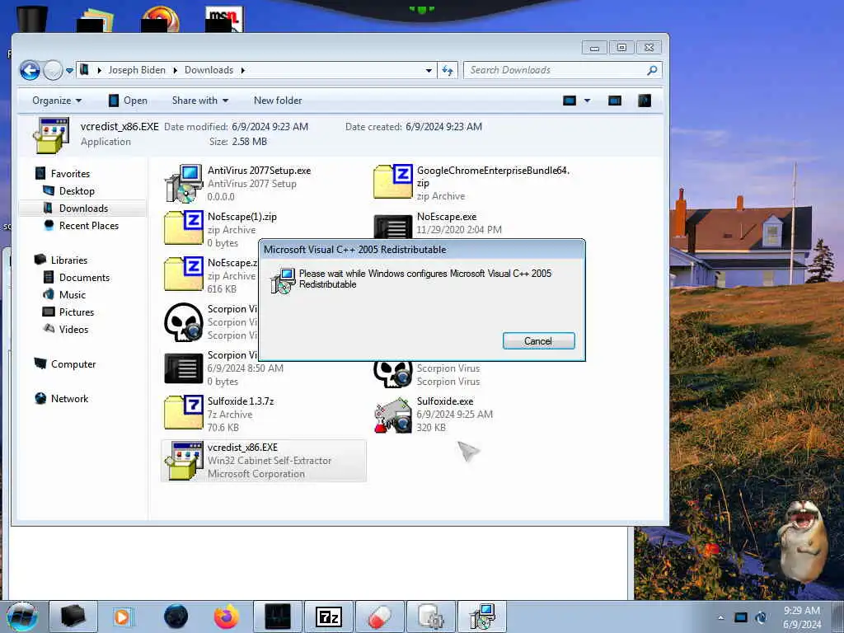Select the vcredist_x86.EXE file icon
844x633 pixels.
184,460
